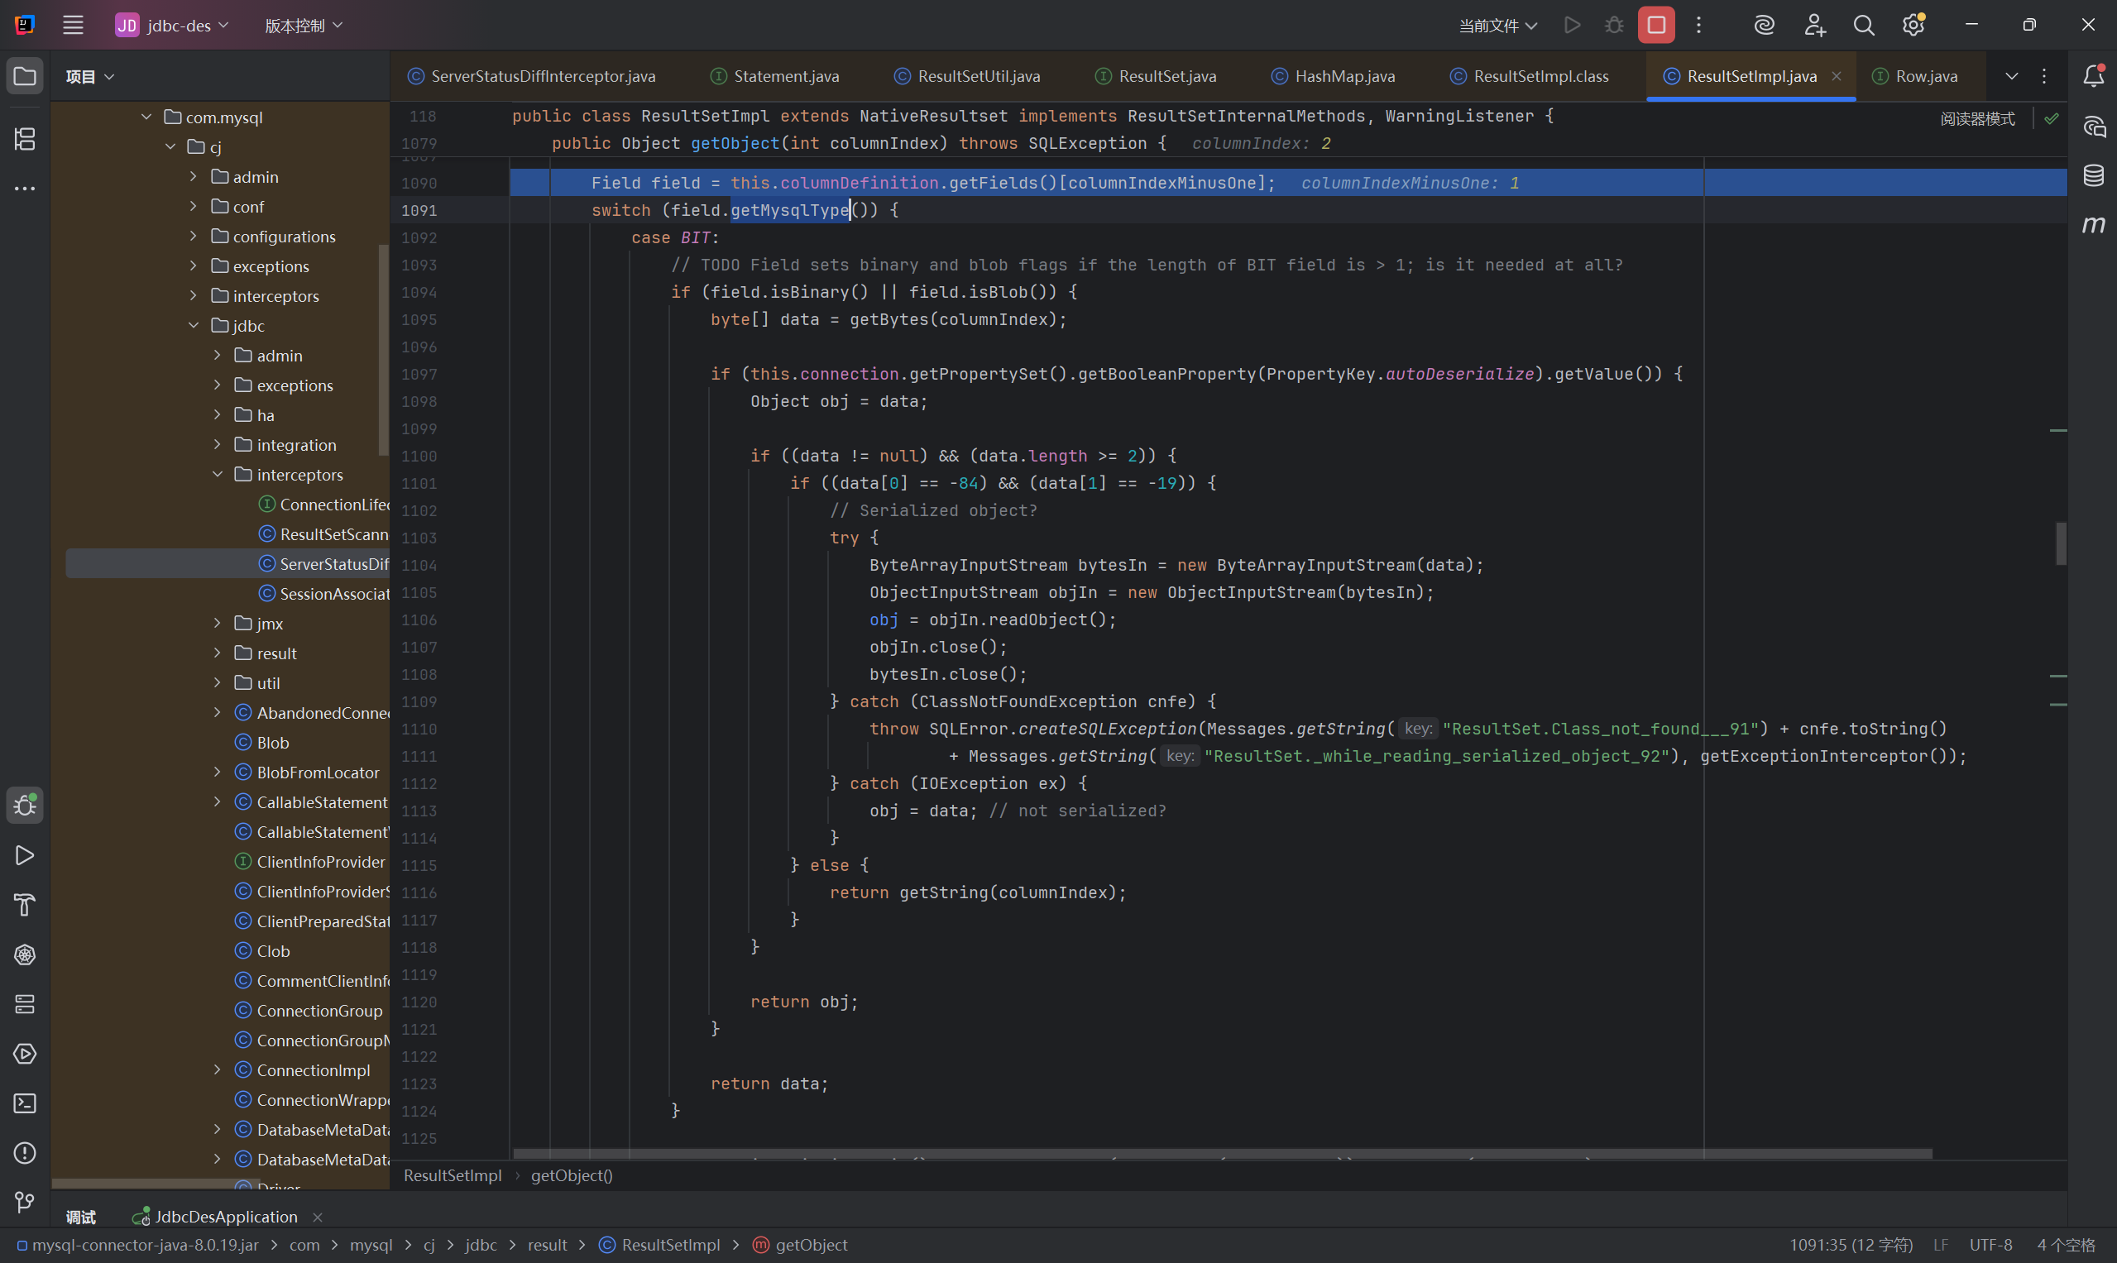Viewport: 2117px width, 1263px height.
Task: Open the Terminal tool window
Action: [25, 1103]
